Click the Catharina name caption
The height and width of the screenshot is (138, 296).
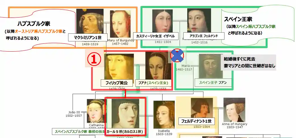(x=97, y=125)
